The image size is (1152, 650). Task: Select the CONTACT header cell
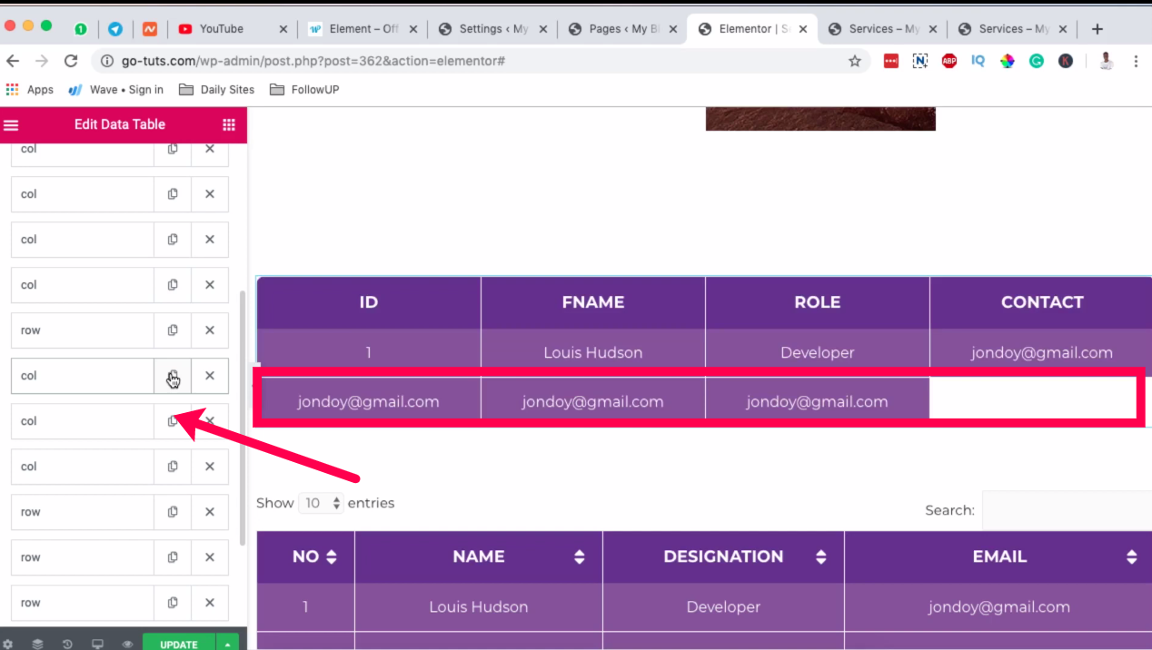(x=1041, y=302)
